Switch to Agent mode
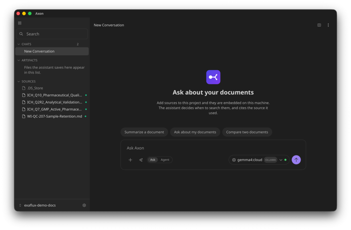 click(x=165, y=160)
